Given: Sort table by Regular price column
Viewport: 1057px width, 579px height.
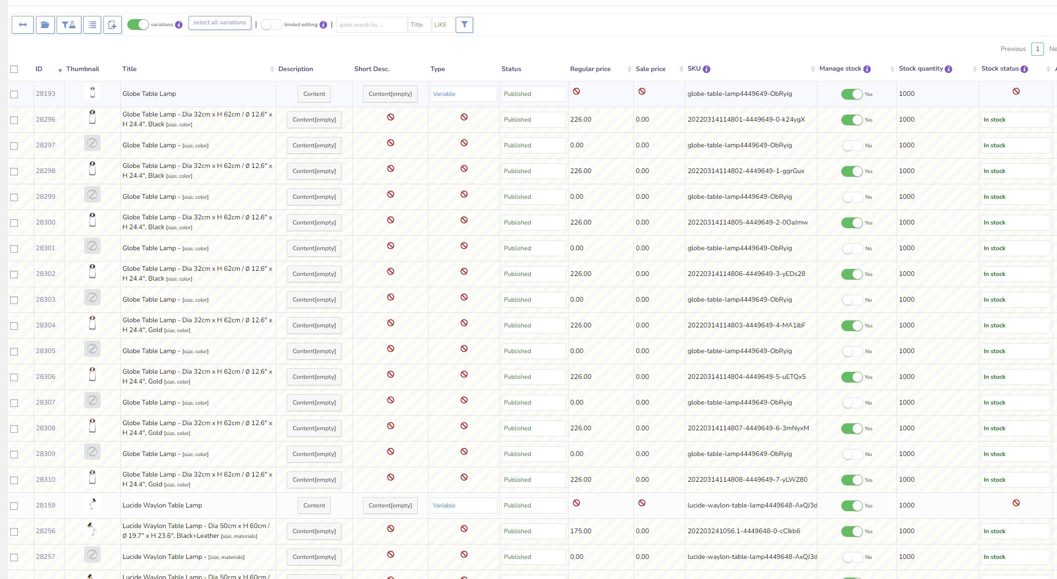Looking at the screenshot, I should [x=590, y=69].
